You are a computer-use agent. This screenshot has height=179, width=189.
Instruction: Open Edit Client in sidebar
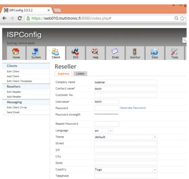[x=13, y=71]
